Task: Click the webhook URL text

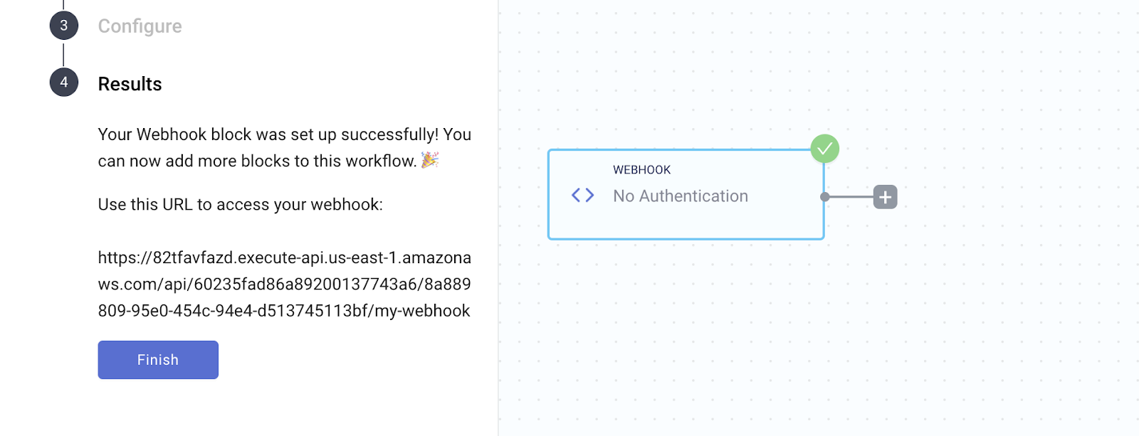Action: [x=284, y=285]
